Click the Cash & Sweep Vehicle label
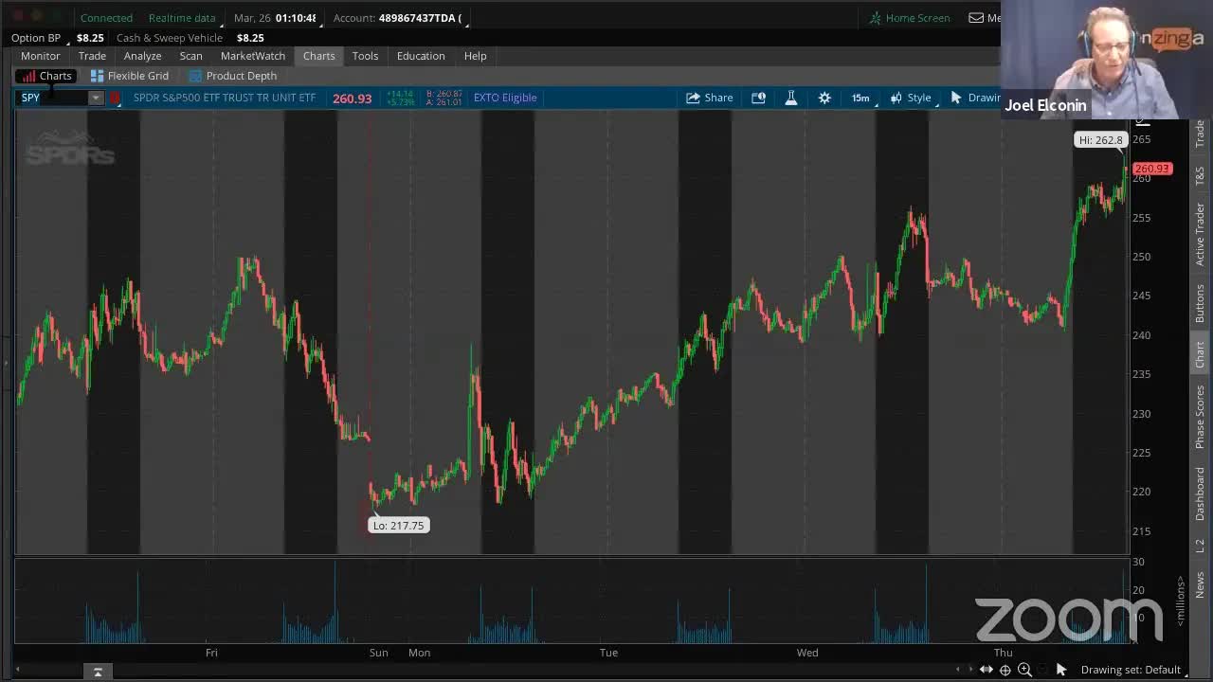The height and width of the screenshot is (682, 1213). [170, 38]
